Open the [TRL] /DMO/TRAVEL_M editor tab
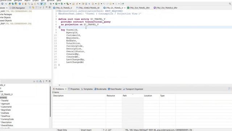 tap(88, 8)
